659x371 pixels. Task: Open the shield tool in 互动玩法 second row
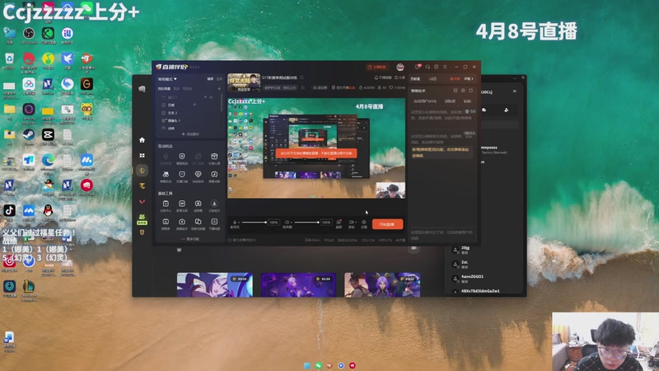[x=182, y=176]
